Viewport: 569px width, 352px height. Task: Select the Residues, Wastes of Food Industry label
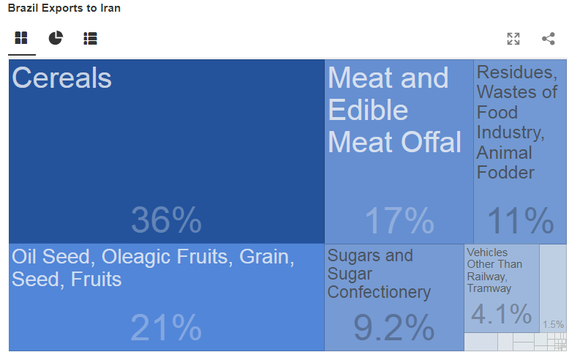pyautogui.click(x=517, y=122)
